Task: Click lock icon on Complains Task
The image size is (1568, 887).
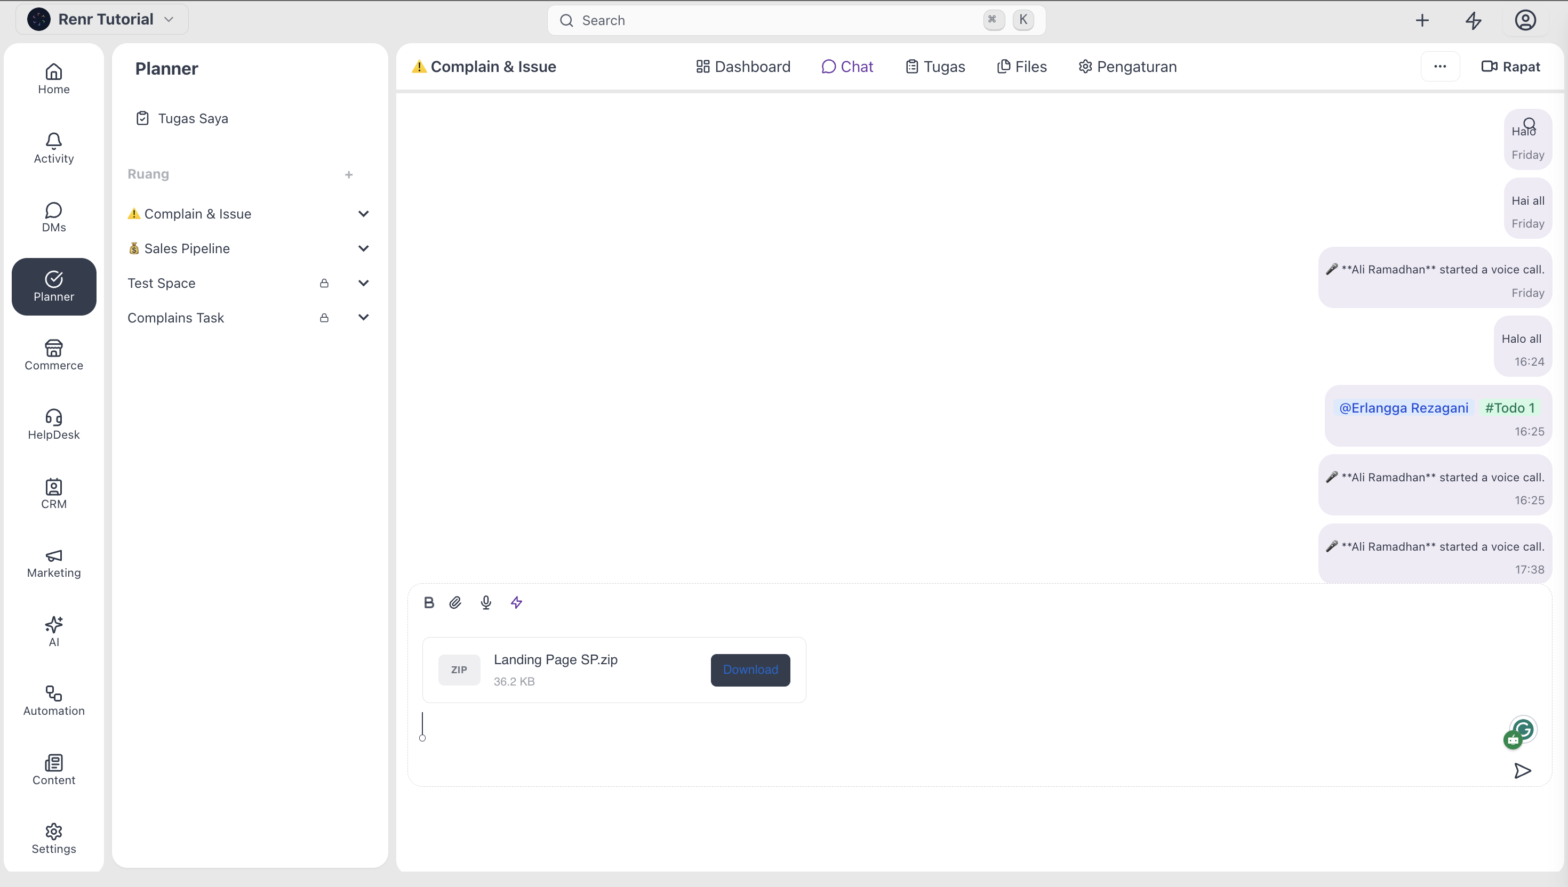Action: 324,318
